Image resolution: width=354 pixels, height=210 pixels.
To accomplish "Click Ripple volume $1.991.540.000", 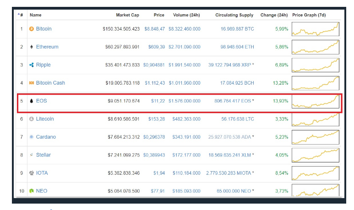I will [185, 65].
